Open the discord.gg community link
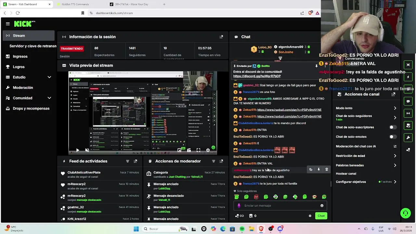 pyautogui.click(x=257, y=76)
